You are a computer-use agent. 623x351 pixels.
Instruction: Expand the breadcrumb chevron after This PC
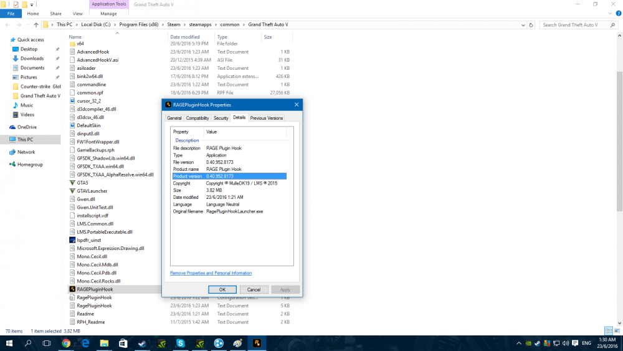(77, 25)
